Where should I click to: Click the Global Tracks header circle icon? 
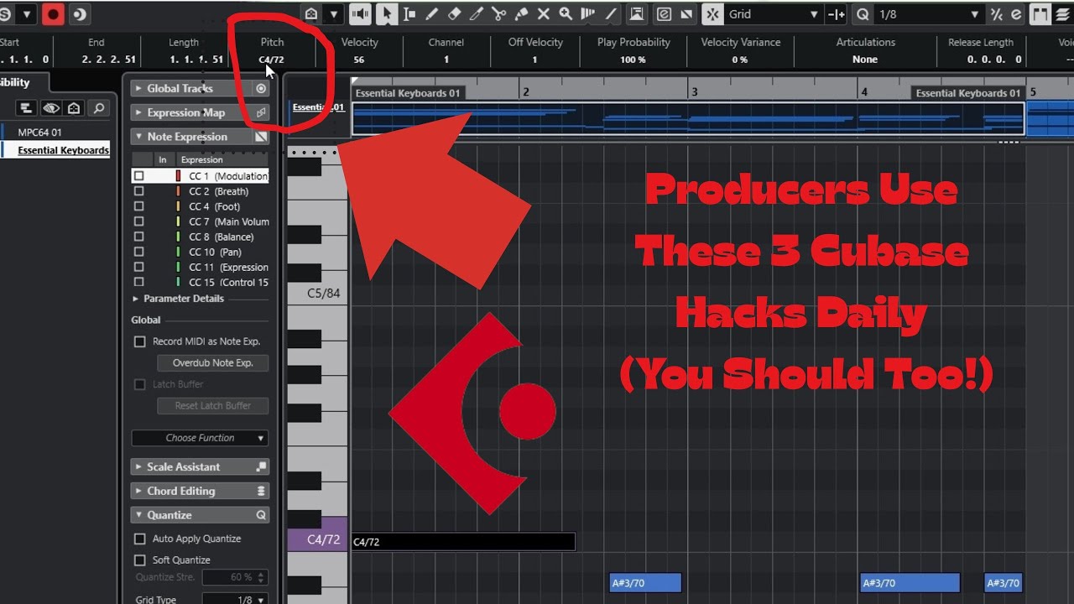[261, 88]
